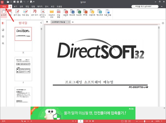Click 파일에서 생성 create from file
Image resolution: width=166 pixels, height=123 pixels.
[x=52, y=14]
